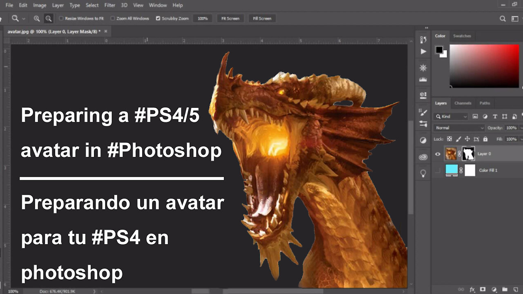Open the layer Kind filter dropdown
This screenshot has width=523, height=294.
coord(451,116)
